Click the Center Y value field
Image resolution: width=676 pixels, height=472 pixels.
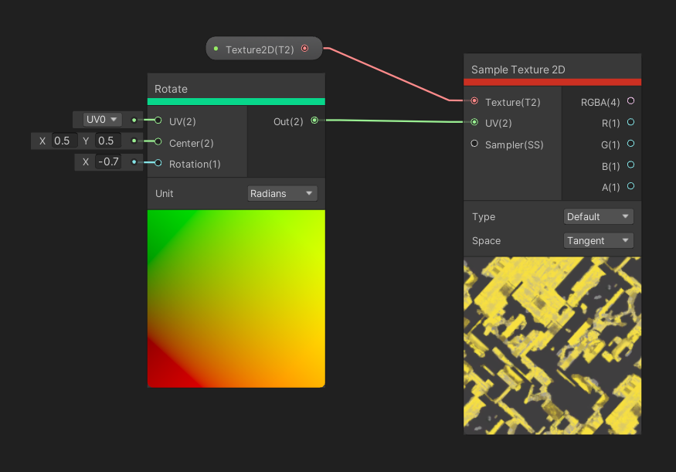tap(106, 141)
